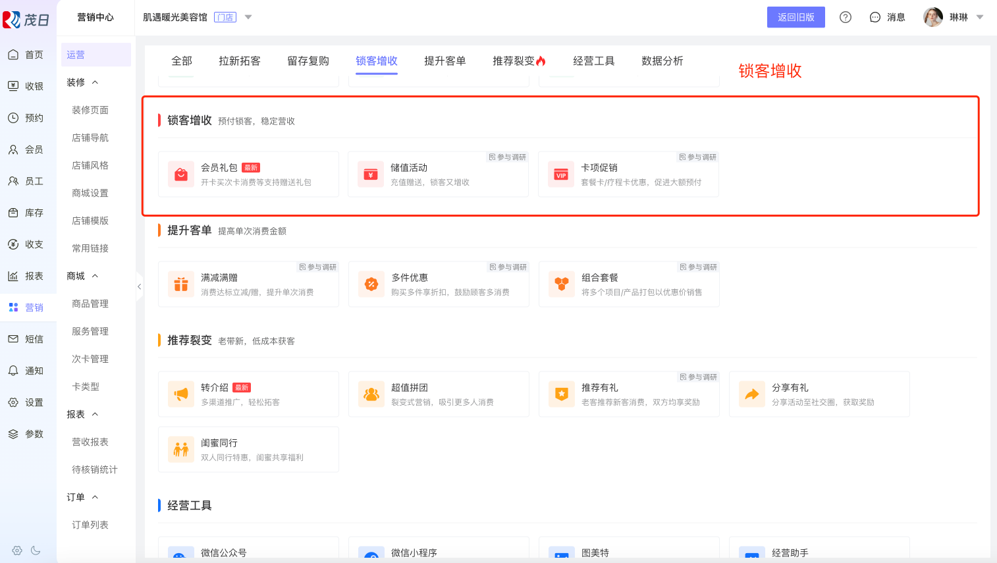Select the 转介绍 megaphone icon
This screenshot has height=563, width=997.
point(180,394)
